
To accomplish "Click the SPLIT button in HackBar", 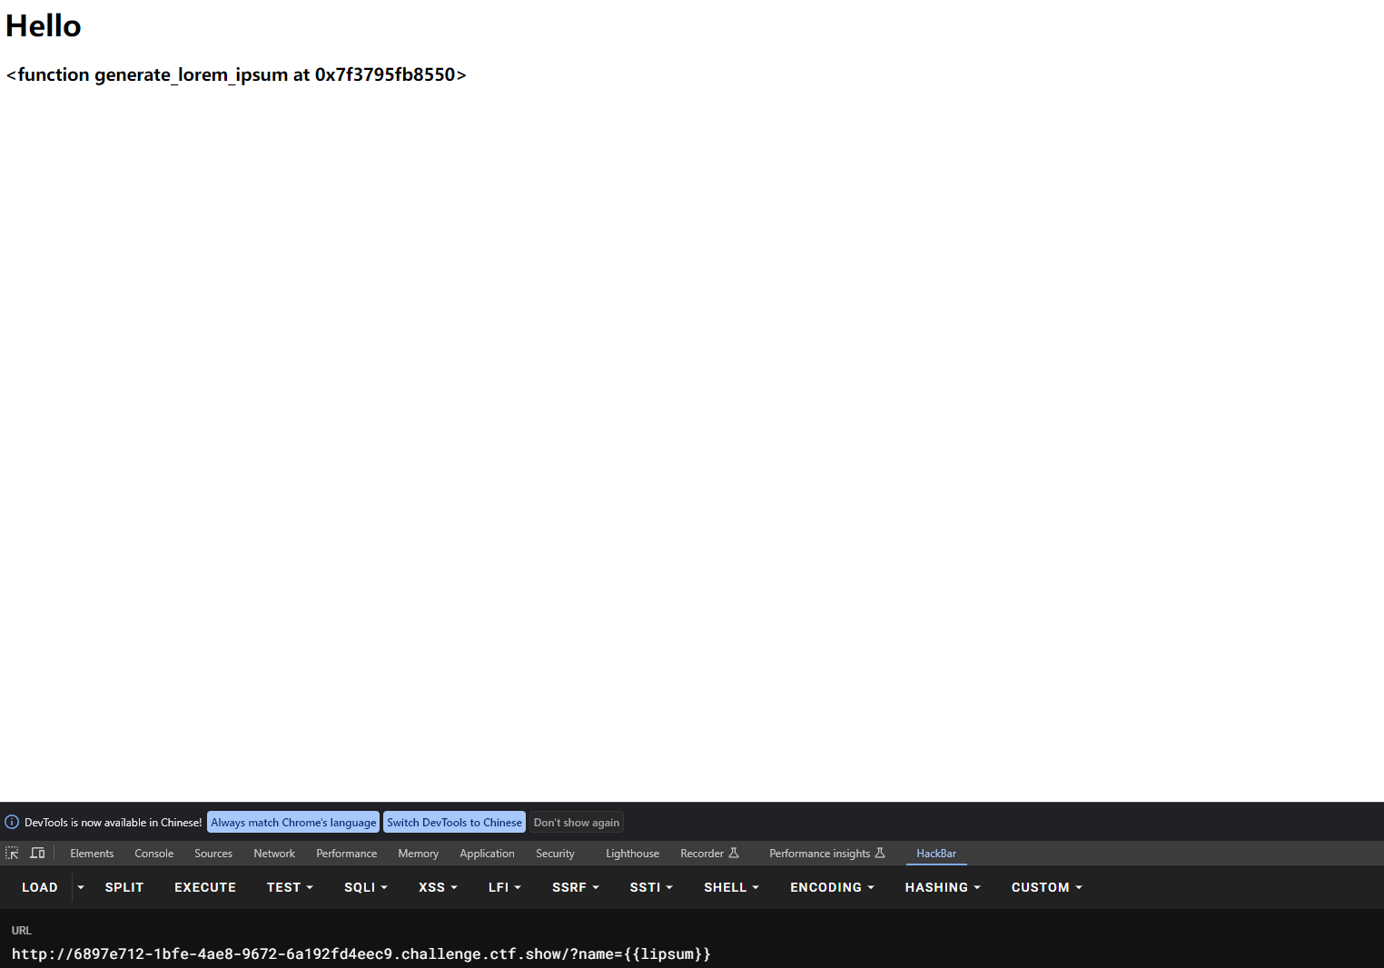I will 124,888.
